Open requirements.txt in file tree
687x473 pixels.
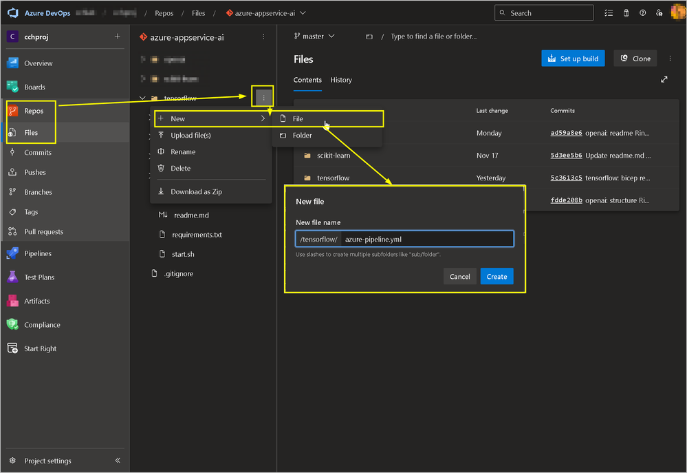click(x=197, y=235)
